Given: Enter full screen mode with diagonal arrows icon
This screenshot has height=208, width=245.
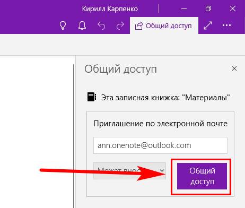Looking at the screenshot, I should click(x=208, y=25).
